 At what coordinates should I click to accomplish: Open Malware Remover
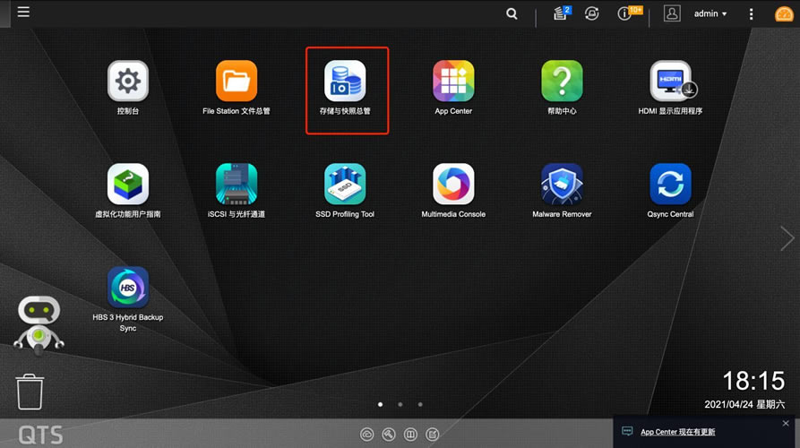(x=562, y=185)
